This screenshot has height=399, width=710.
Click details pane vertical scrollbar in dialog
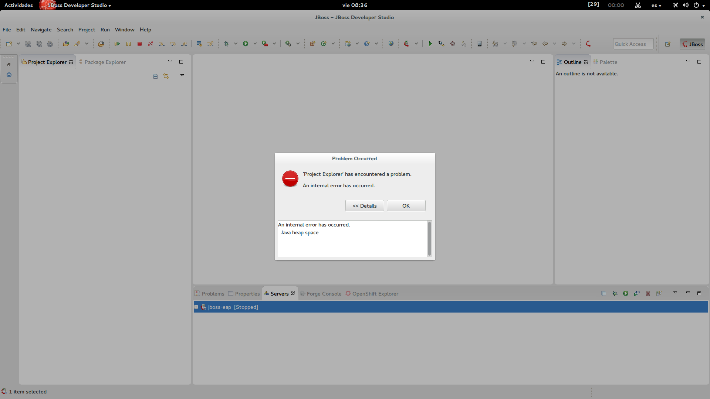click(x=429, y=239)
